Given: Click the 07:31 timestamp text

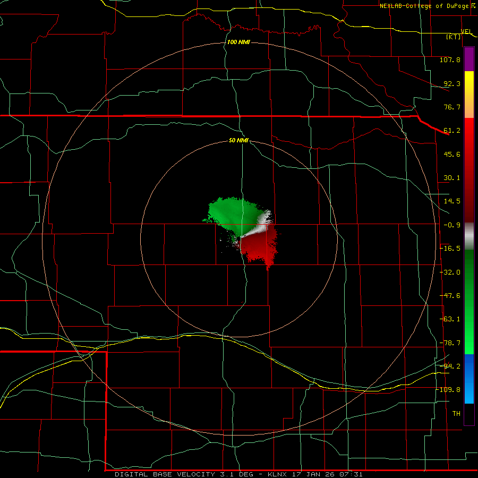Looking at the screenshot, I should (351, 474).
